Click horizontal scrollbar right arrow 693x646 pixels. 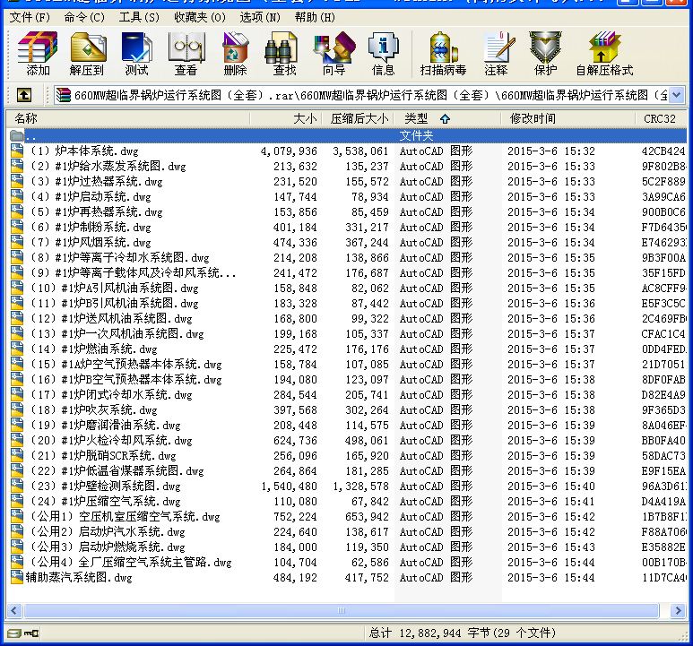tap(678, 611)
